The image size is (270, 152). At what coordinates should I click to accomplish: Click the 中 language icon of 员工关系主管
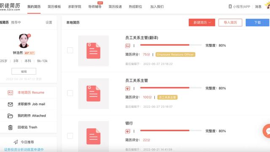(x=127, y=89)
